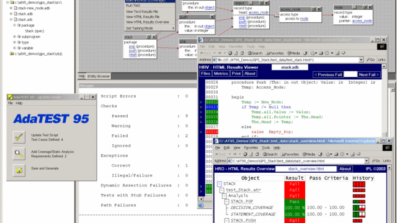
Task: Click the src folder icon in tree
Action: [12, 2]
